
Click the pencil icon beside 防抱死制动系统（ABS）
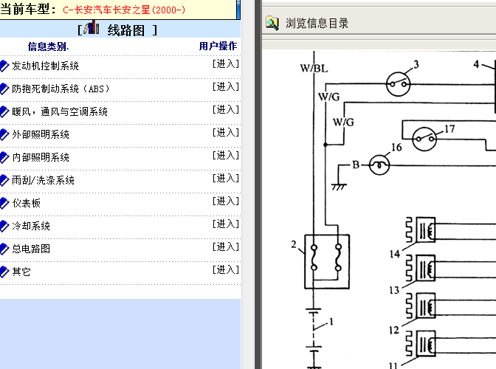click(x=4, y=89)
